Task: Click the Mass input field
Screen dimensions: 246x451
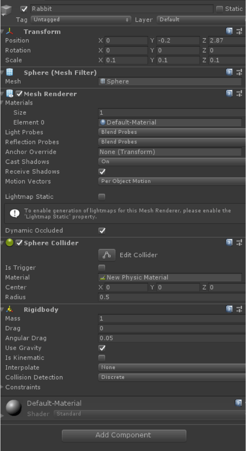Action: [172, 318]
